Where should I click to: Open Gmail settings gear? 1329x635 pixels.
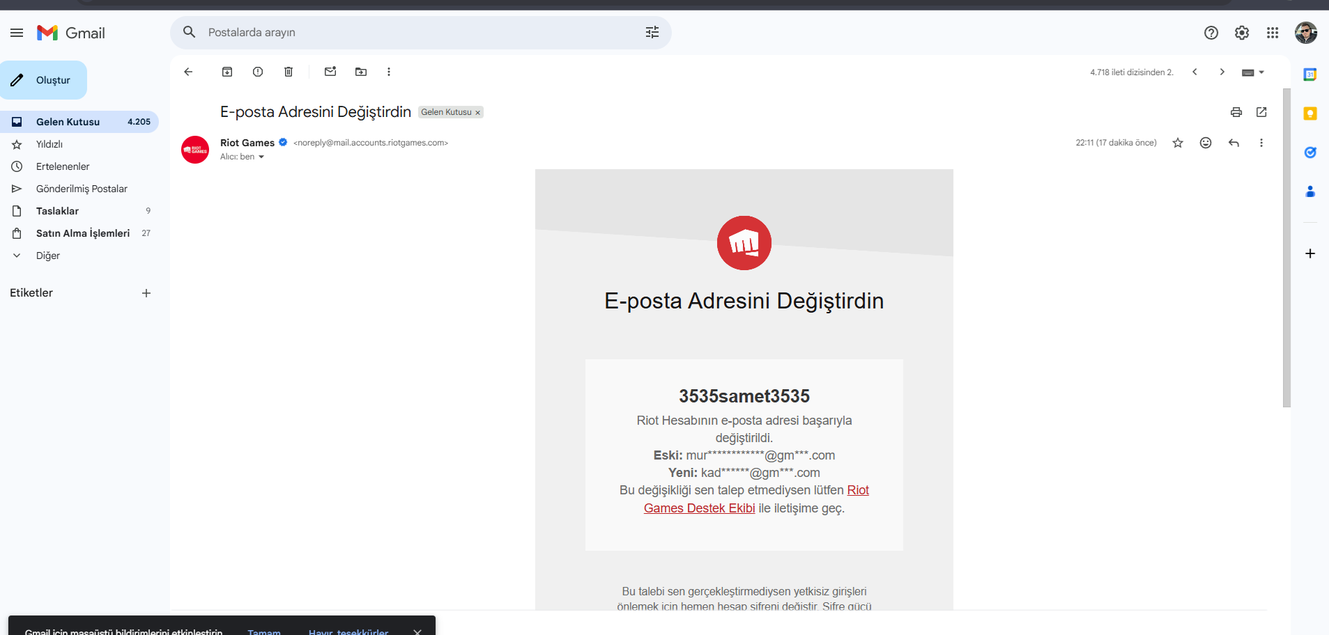[x=1242, y=33]
